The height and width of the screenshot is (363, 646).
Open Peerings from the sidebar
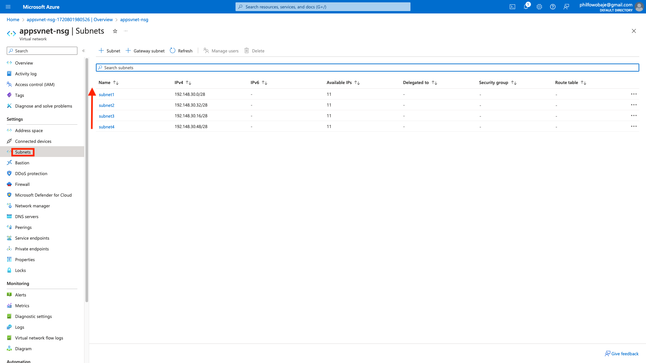[23, 227]
